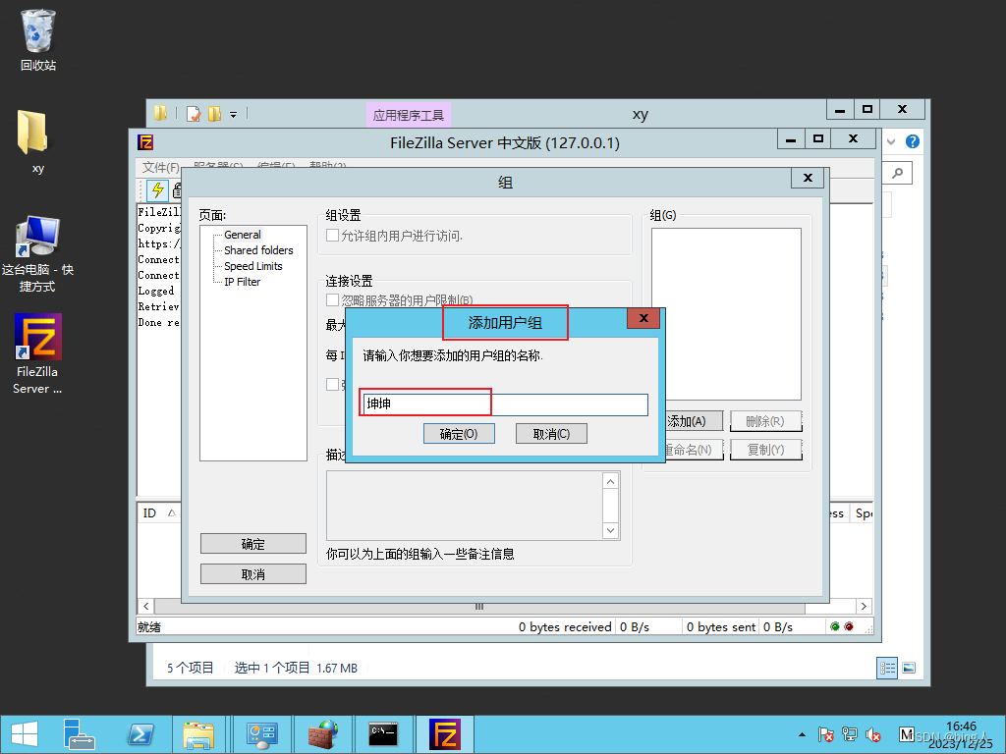Click the Action Center flag tray icon
The width and height of the screenshot is (1006, 754).
[825, 734]
